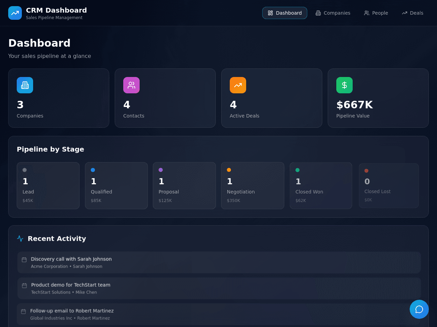Open Discovery call with Sarah Johnson activity
The height and width of the screenshot is (327, 437).
tap(219, 262)
